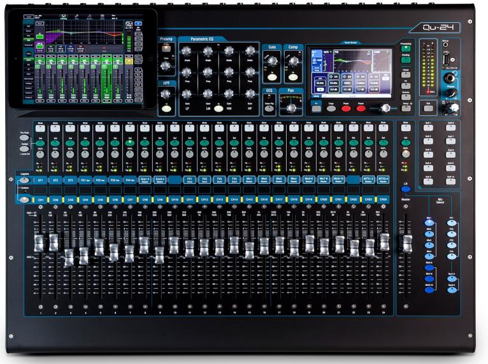Click the CH1 channel fader cap
The width and height of the screenshot is (488, 364).
click(x=39, y=243)
